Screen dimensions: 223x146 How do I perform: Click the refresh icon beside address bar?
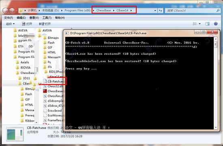pyautogui.click(x=161, y=11)
